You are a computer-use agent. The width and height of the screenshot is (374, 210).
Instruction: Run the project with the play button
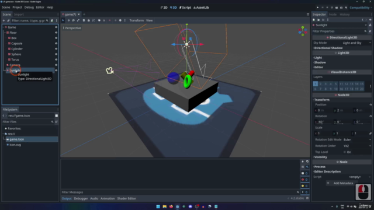point(317,8)
